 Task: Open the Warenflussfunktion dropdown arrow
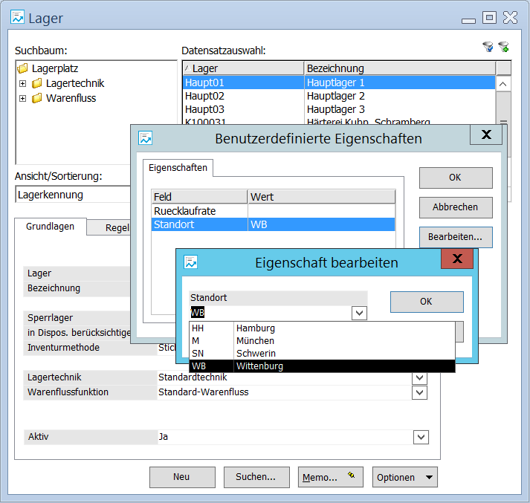tap(420, 392)
